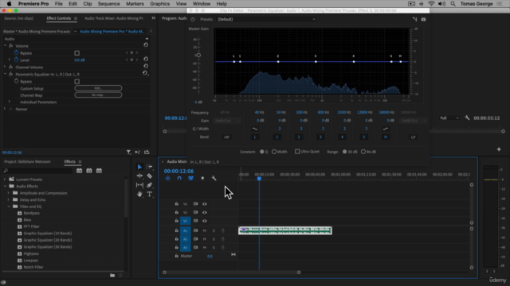Expand Delay and Echo folder
The image size is (510, 286).
[9, 199]
